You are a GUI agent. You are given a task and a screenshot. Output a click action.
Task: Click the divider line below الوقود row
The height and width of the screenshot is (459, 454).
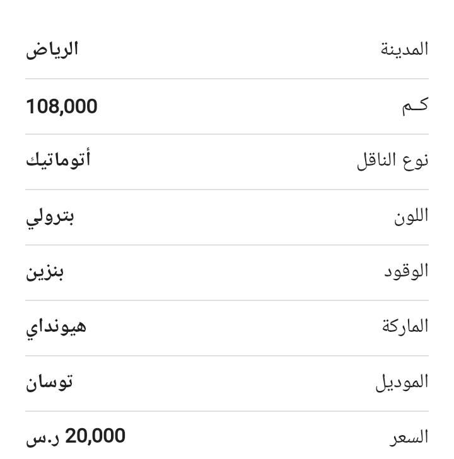[227, 300]
